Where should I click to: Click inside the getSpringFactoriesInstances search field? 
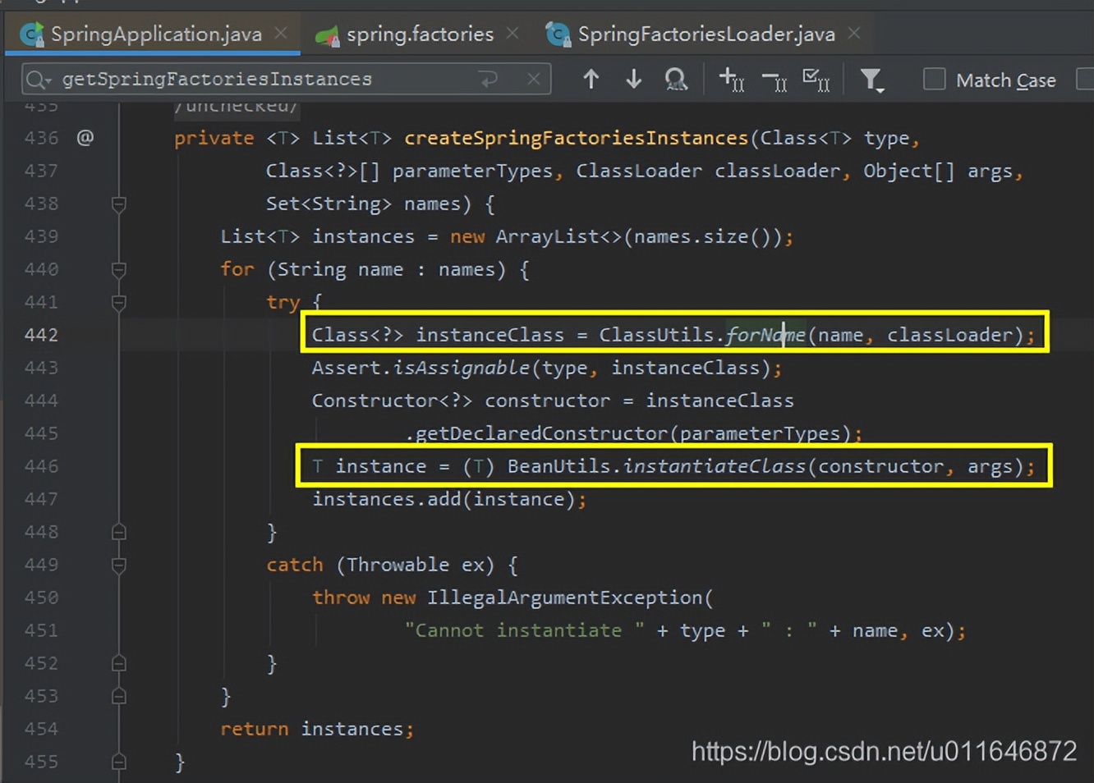[246, 79]
